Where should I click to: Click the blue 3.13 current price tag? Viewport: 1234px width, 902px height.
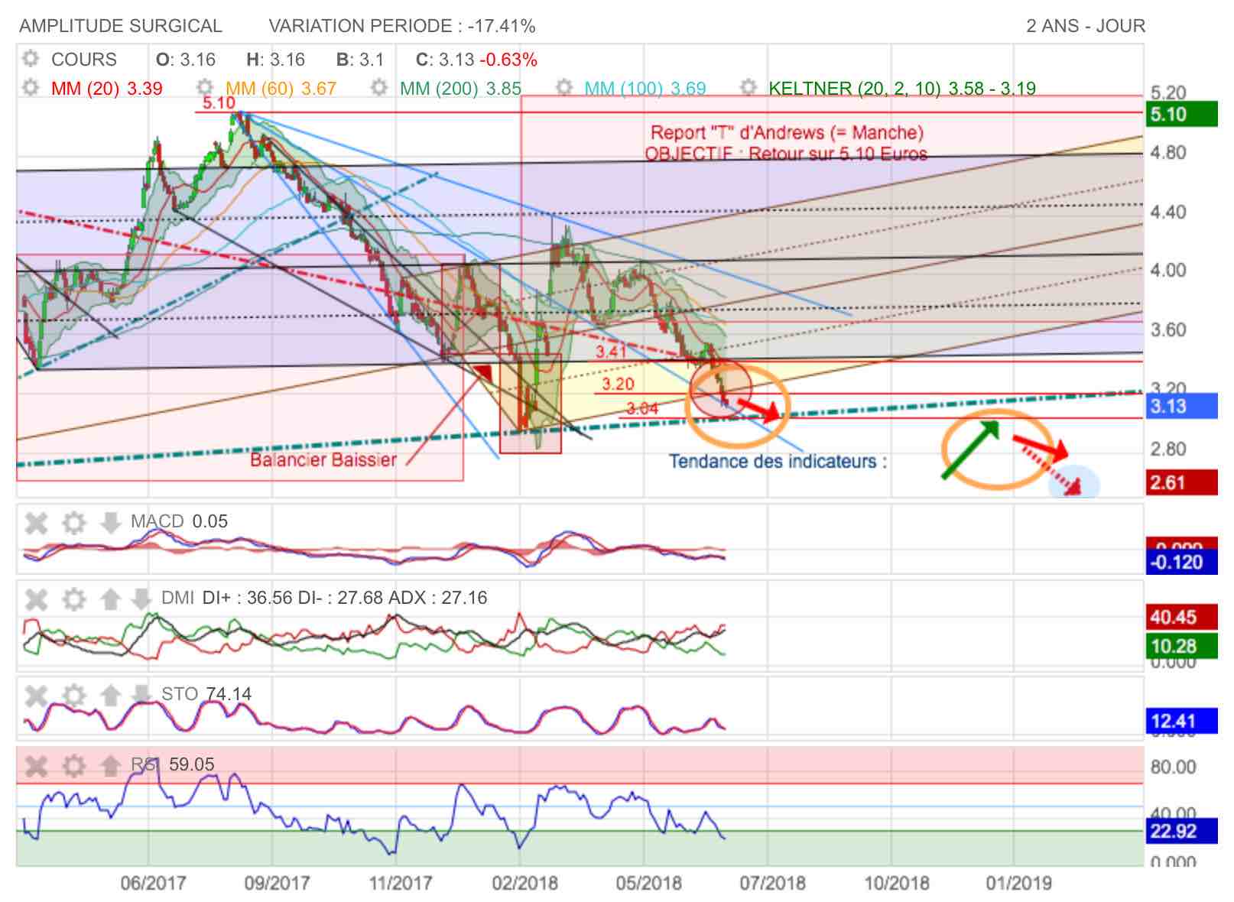(1182, 406)
